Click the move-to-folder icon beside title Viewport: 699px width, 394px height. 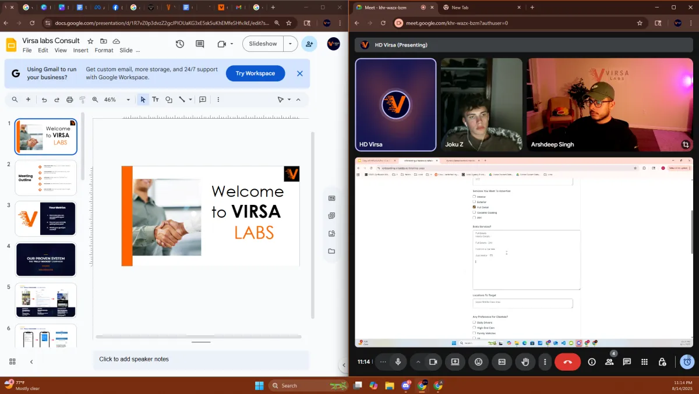click(x=103, y=41)
